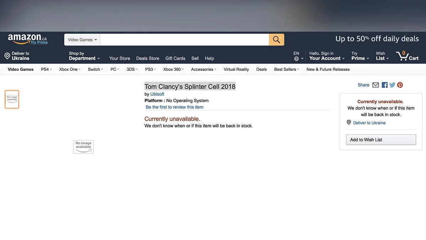Click Be the first to review this item
Viewport: 426px width, 240px height.
pyautogui.click(x=175, y=107)
